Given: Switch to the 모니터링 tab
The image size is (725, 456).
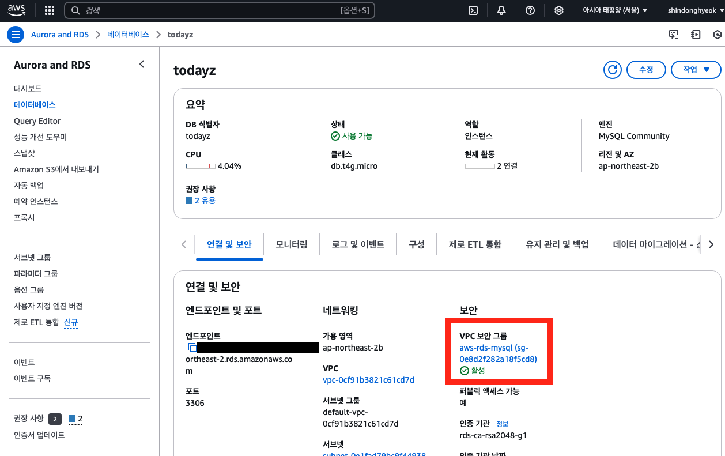Looking at the screenshot, I should pyautogui.click(x=292, y=244).
